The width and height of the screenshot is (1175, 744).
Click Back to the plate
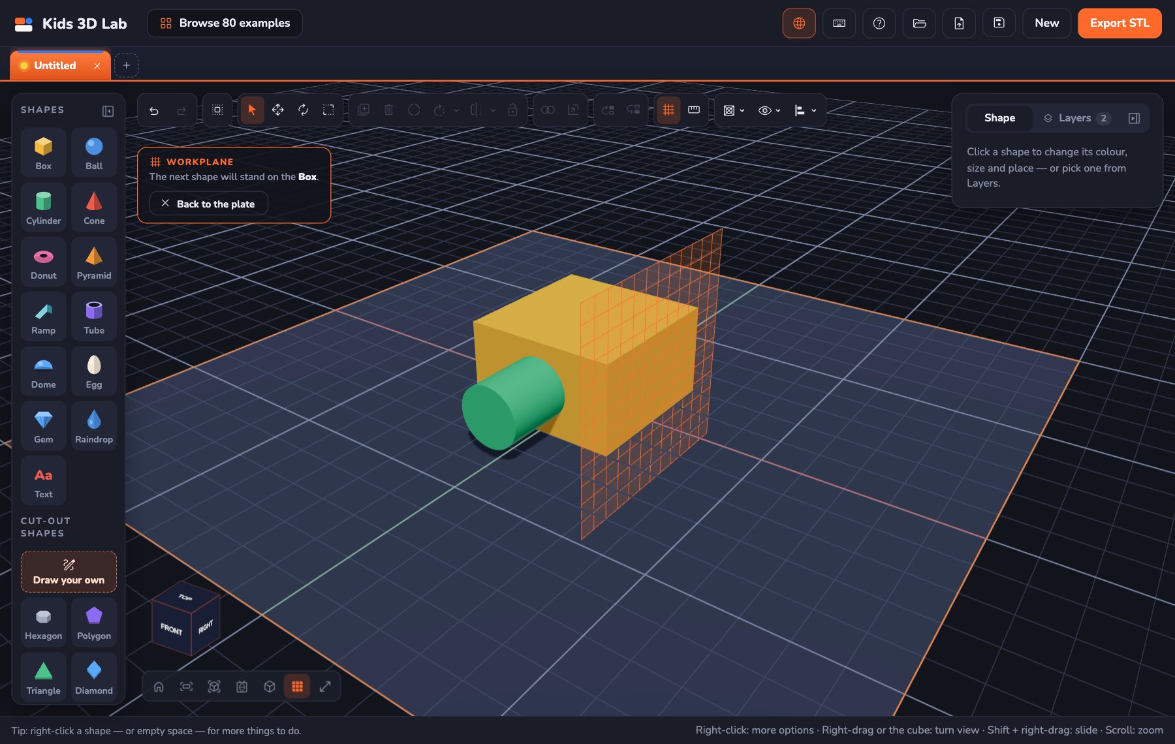coord(208,204)
